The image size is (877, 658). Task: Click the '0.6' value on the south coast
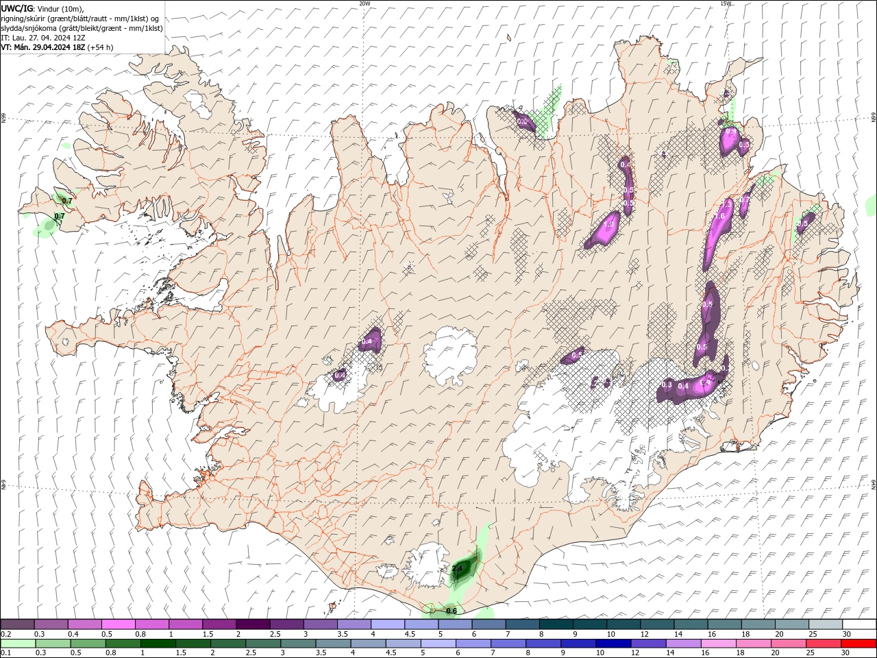tap(451, 611)
